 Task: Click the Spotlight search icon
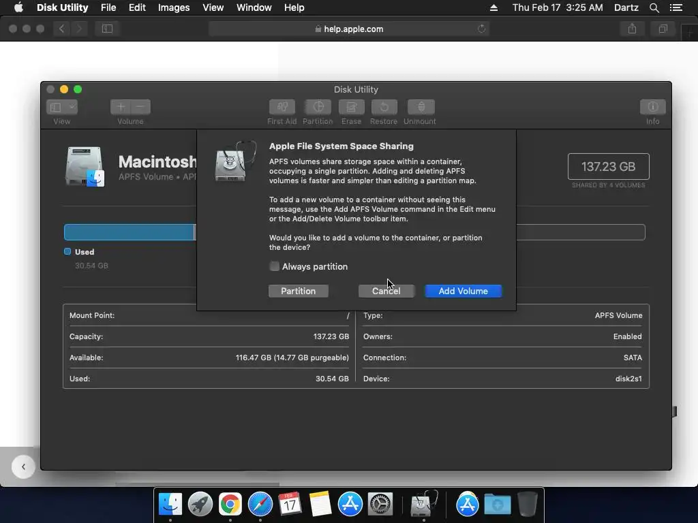click(x=654, y=7)
